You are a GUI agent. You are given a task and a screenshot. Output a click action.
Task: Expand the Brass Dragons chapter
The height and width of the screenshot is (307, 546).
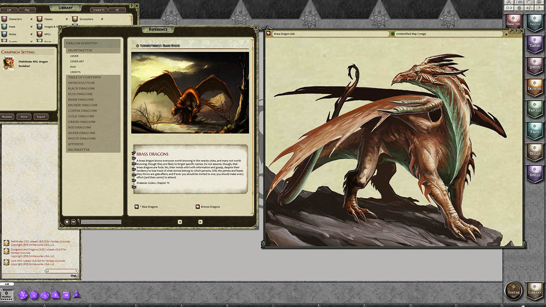click(93, 99)
